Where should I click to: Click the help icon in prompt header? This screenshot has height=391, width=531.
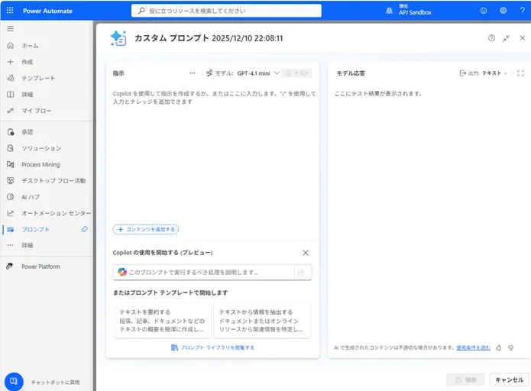[x=491, y=37]
